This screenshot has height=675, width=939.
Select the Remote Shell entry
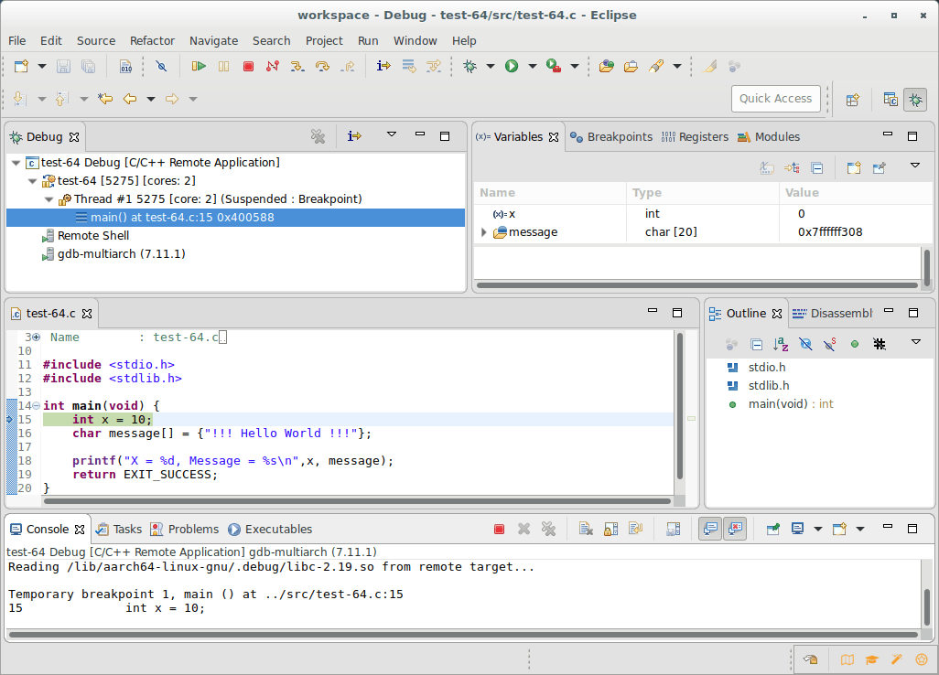(x=92, y=236)
